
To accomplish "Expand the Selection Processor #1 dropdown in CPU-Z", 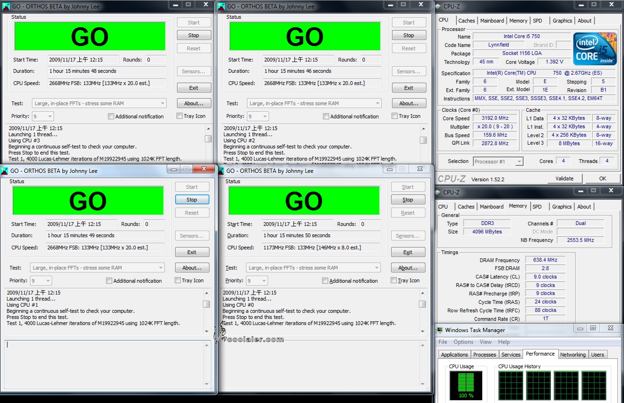I will pos(498,162).
